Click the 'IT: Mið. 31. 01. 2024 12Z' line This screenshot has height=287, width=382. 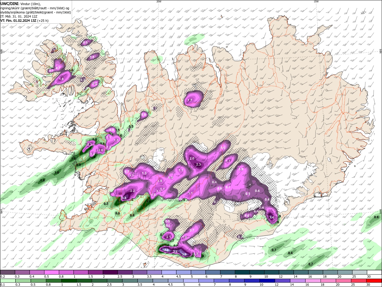(19, 16)
